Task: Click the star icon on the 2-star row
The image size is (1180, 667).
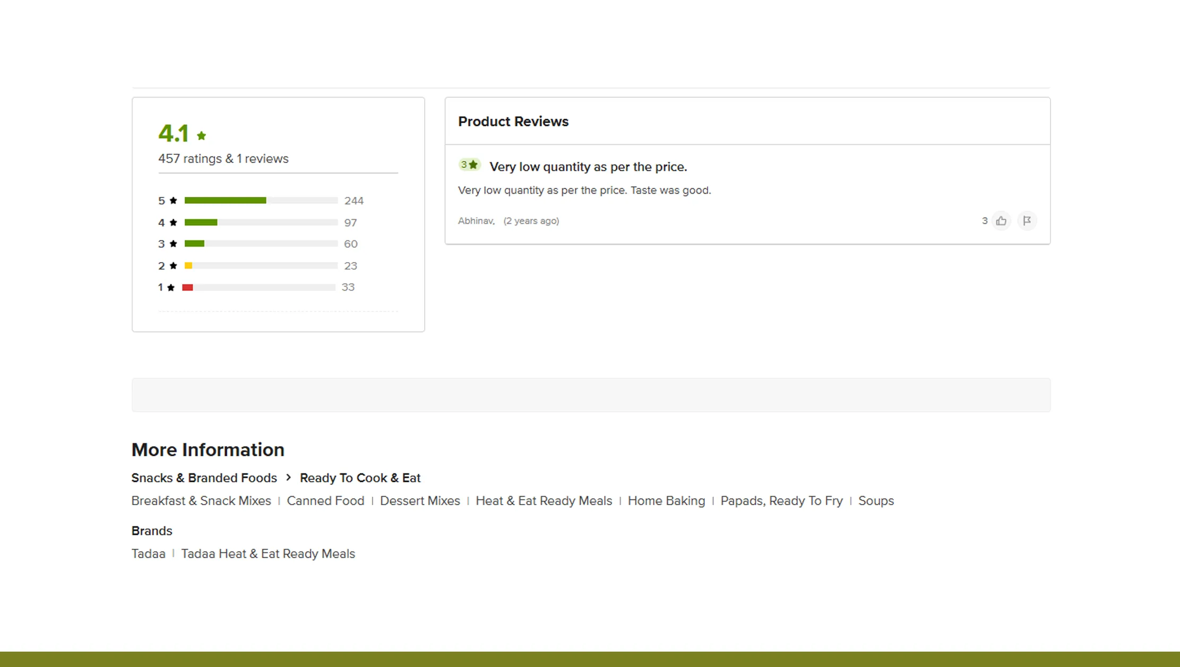Action: click(172, 265)
